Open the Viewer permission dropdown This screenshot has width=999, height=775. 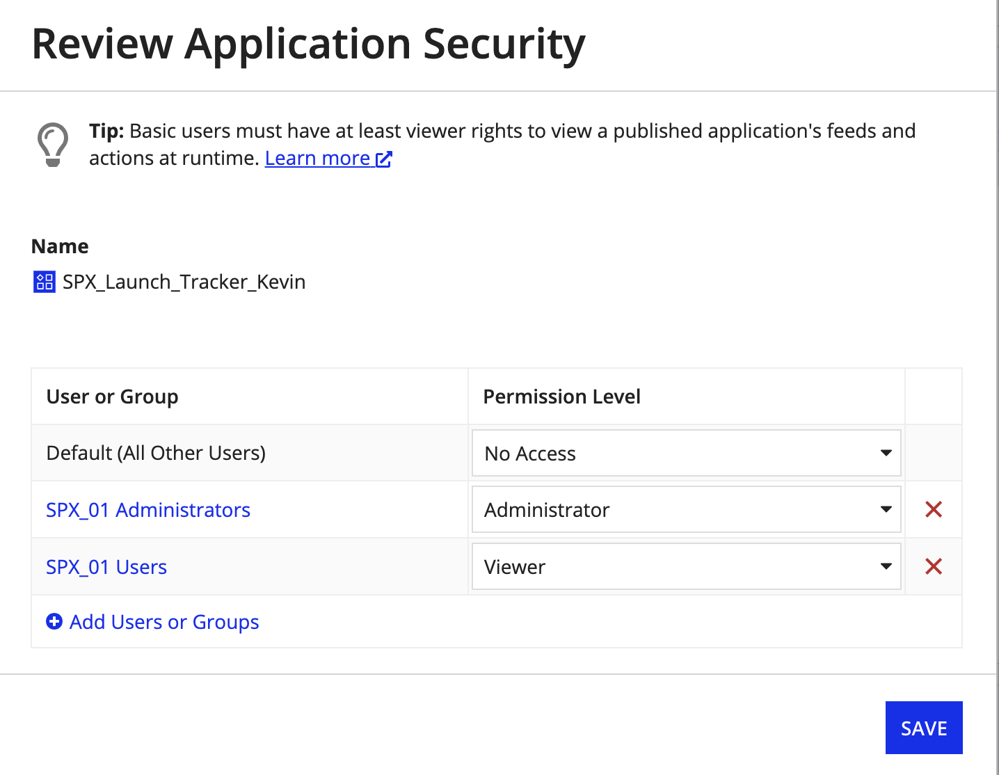coord(687,566)
